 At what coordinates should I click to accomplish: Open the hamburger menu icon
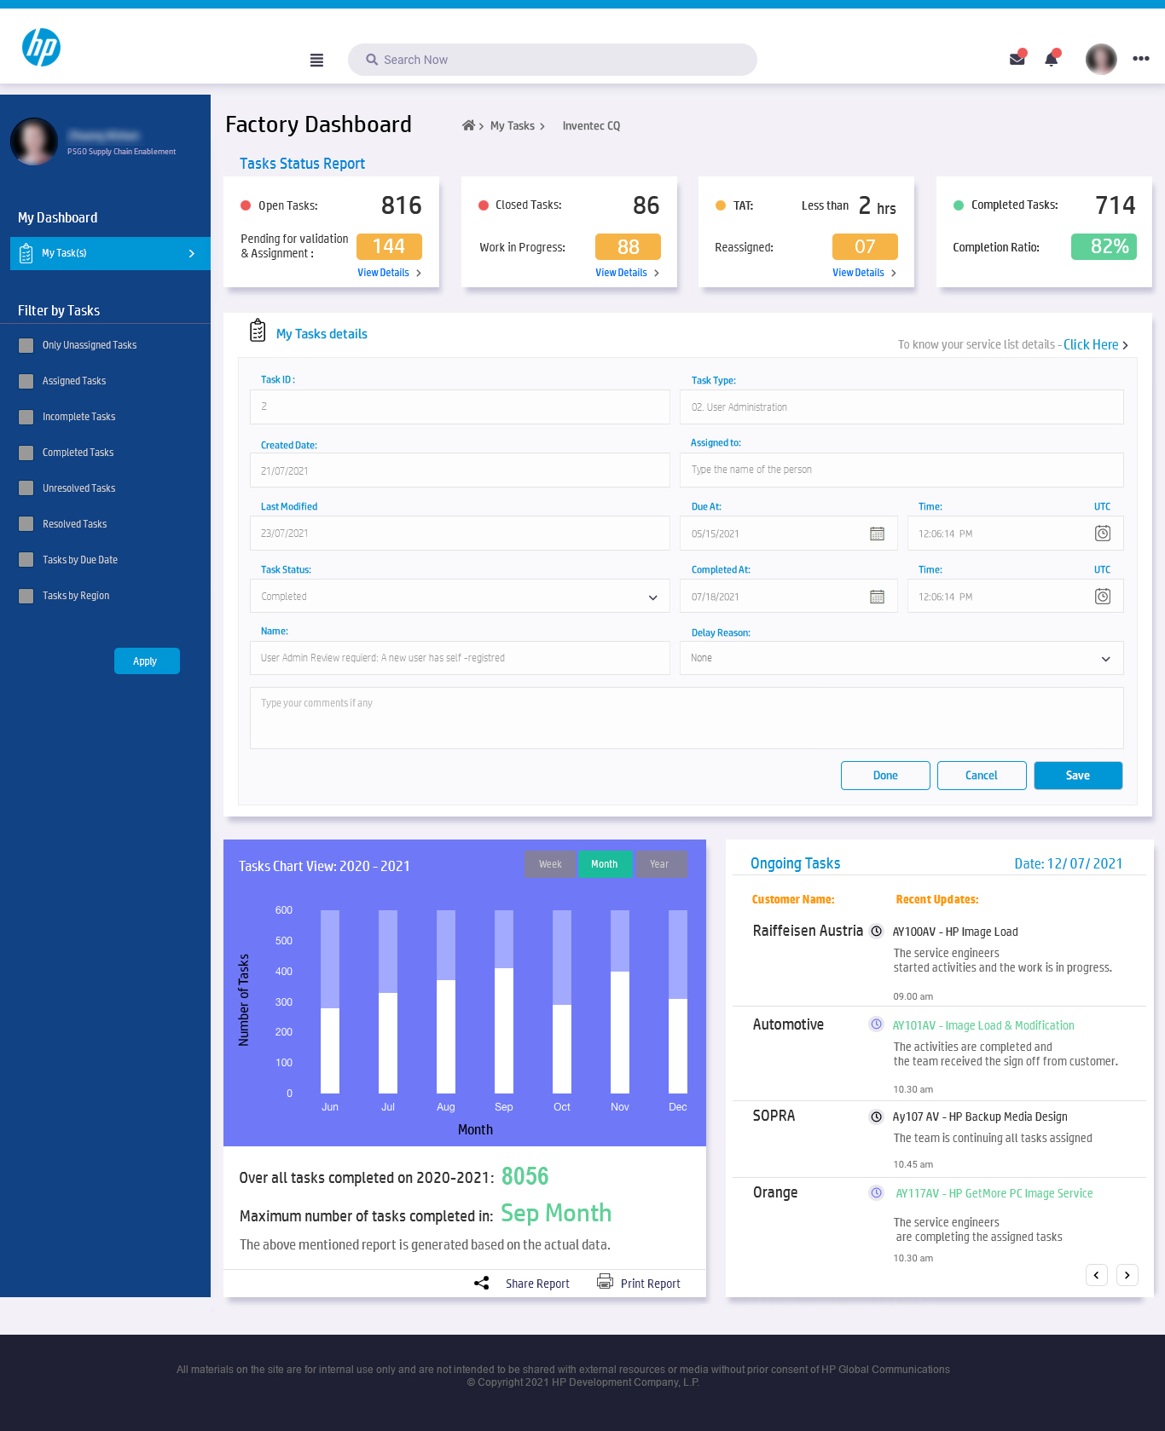[316, 60]
